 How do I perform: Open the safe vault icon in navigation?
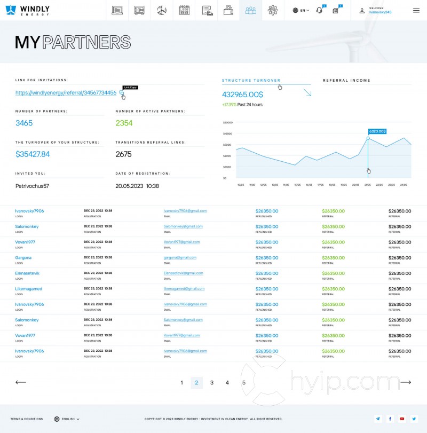point(139,10)
